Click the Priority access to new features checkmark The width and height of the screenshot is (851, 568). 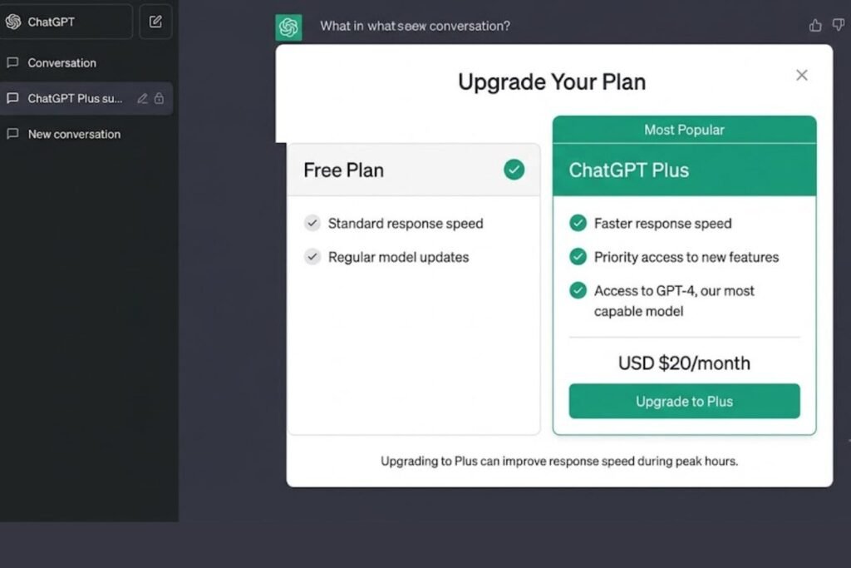point(578,257)
